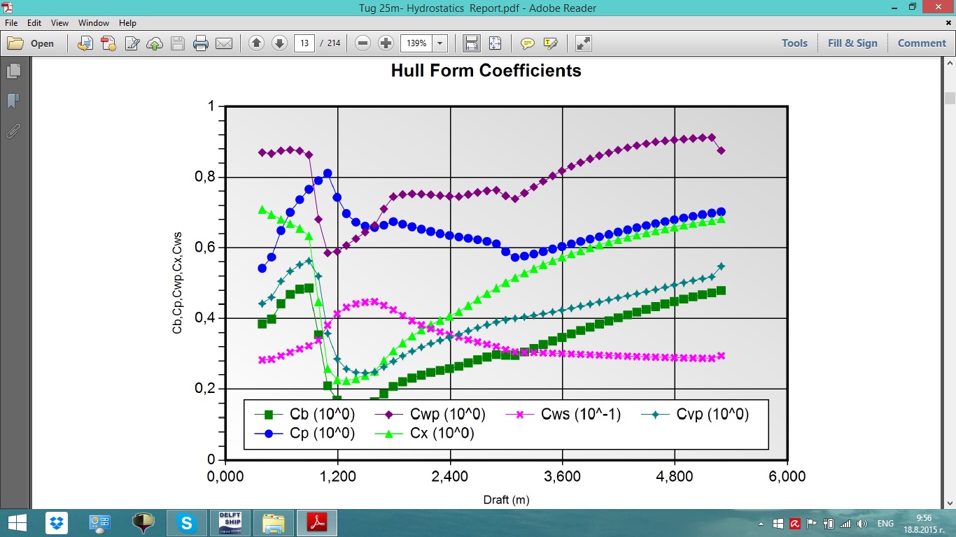Open the Window menu
This screenshot has width=956, height=537.
tap(94, 23)
